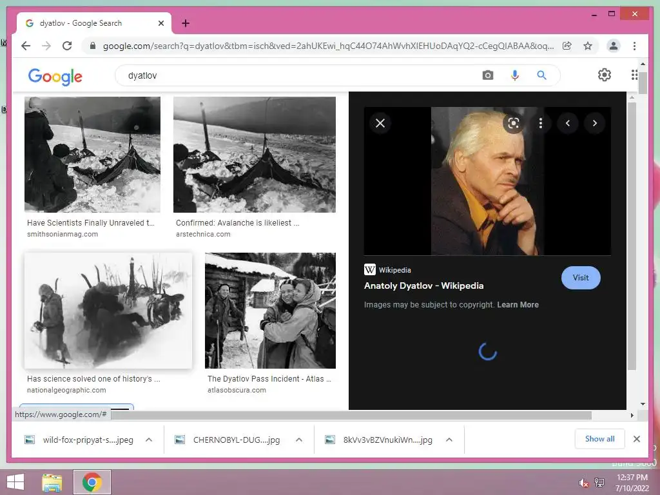Share this page icon in address bar
This screenshot has height=495, width=660.
[x=567, y=46]
